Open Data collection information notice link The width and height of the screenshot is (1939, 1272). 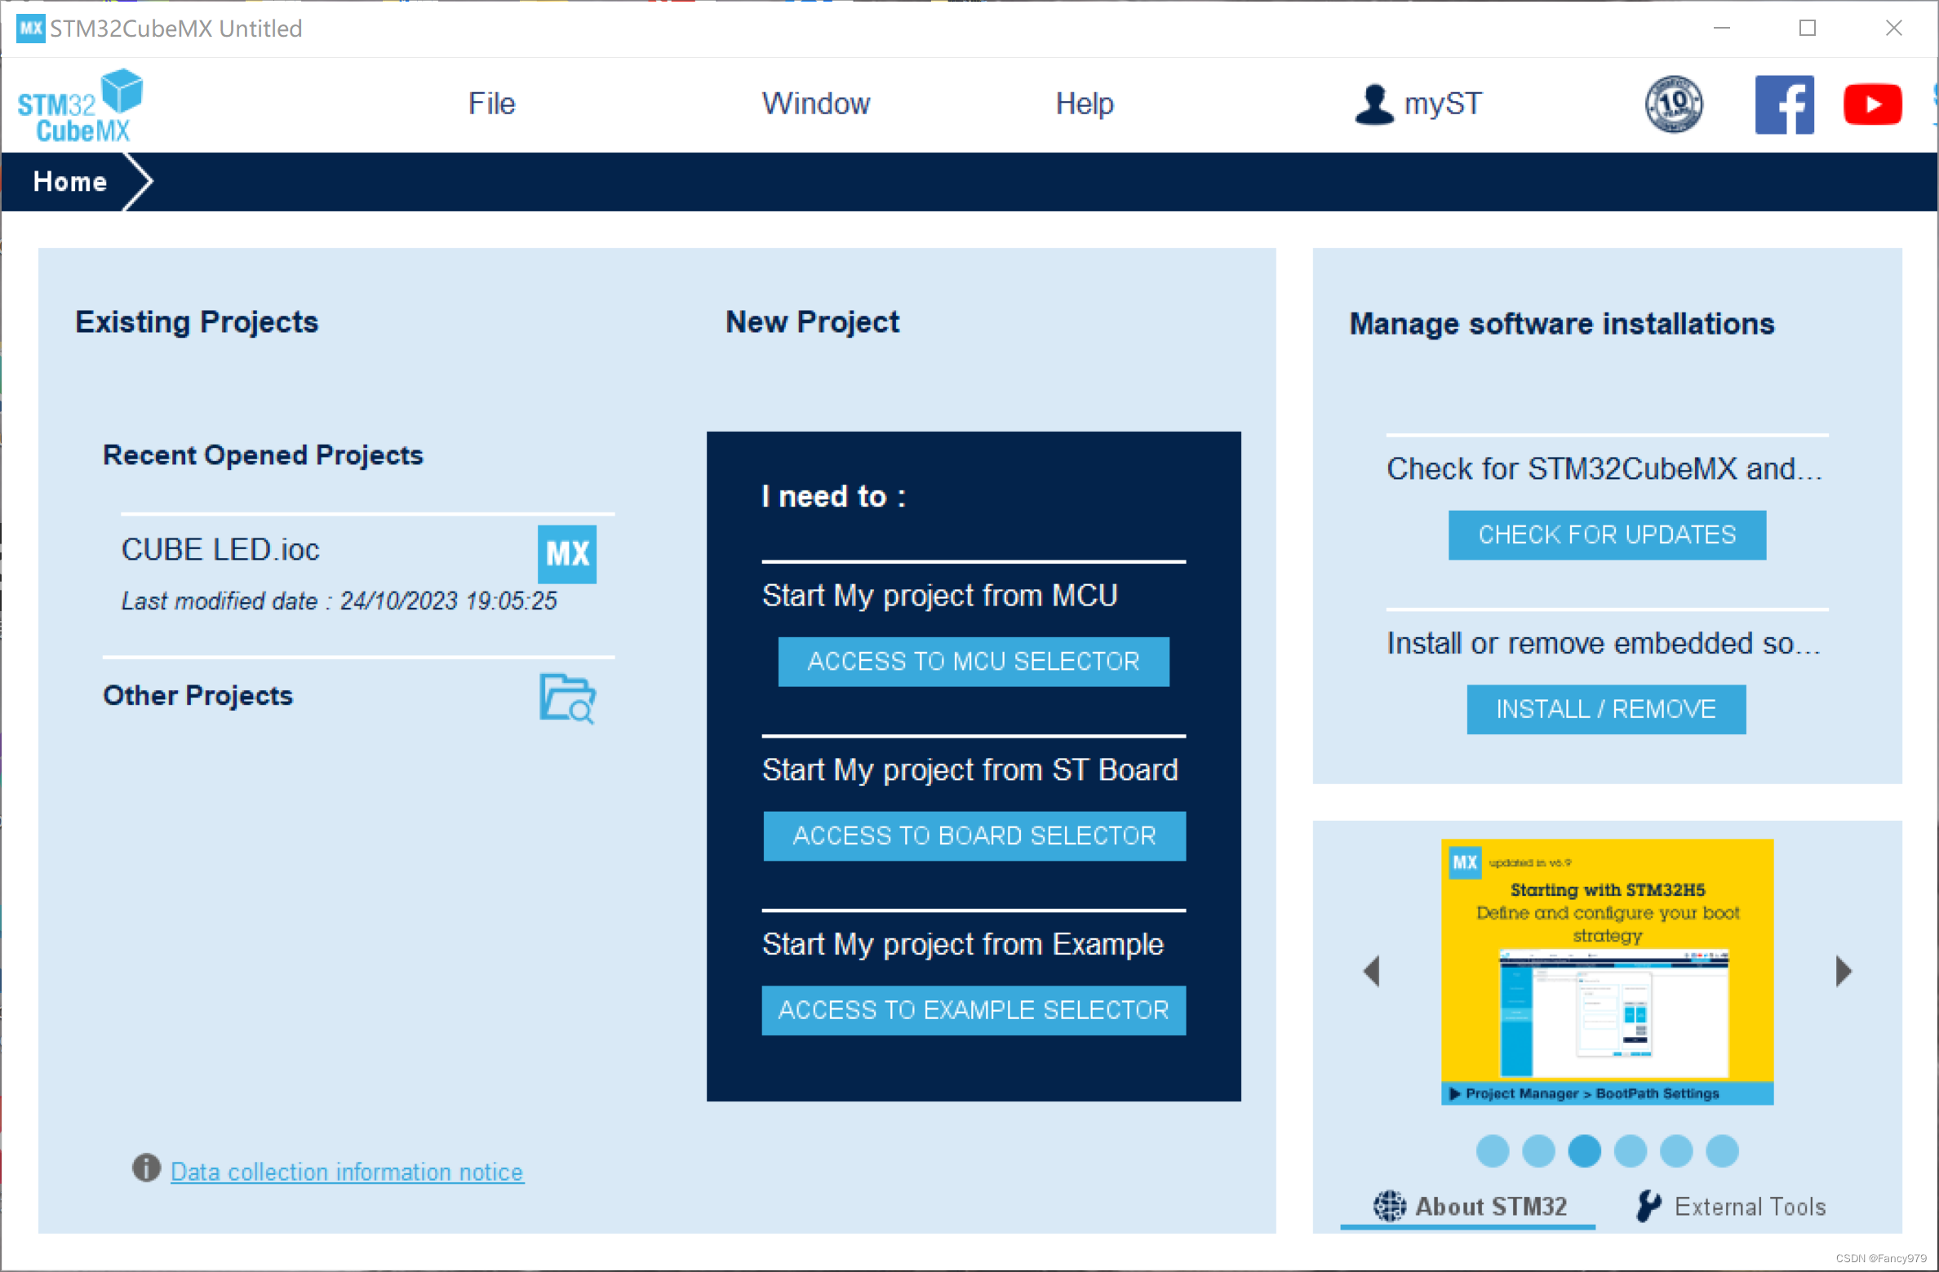click(x=347, y=1172)
